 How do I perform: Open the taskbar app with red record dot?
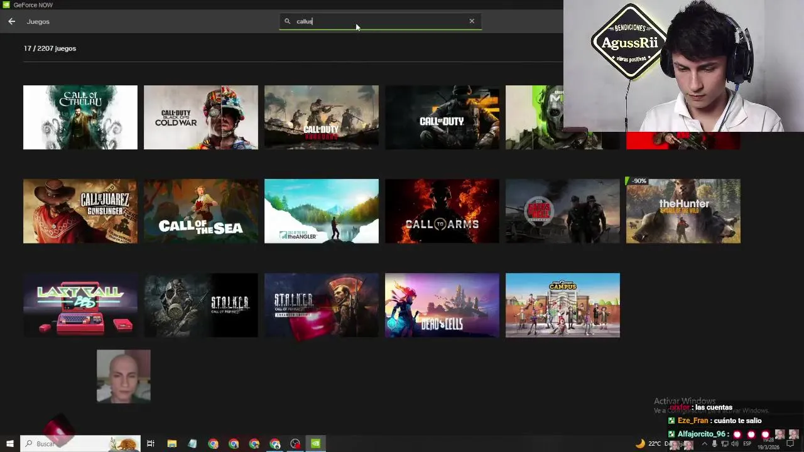(x=295, y=444)
